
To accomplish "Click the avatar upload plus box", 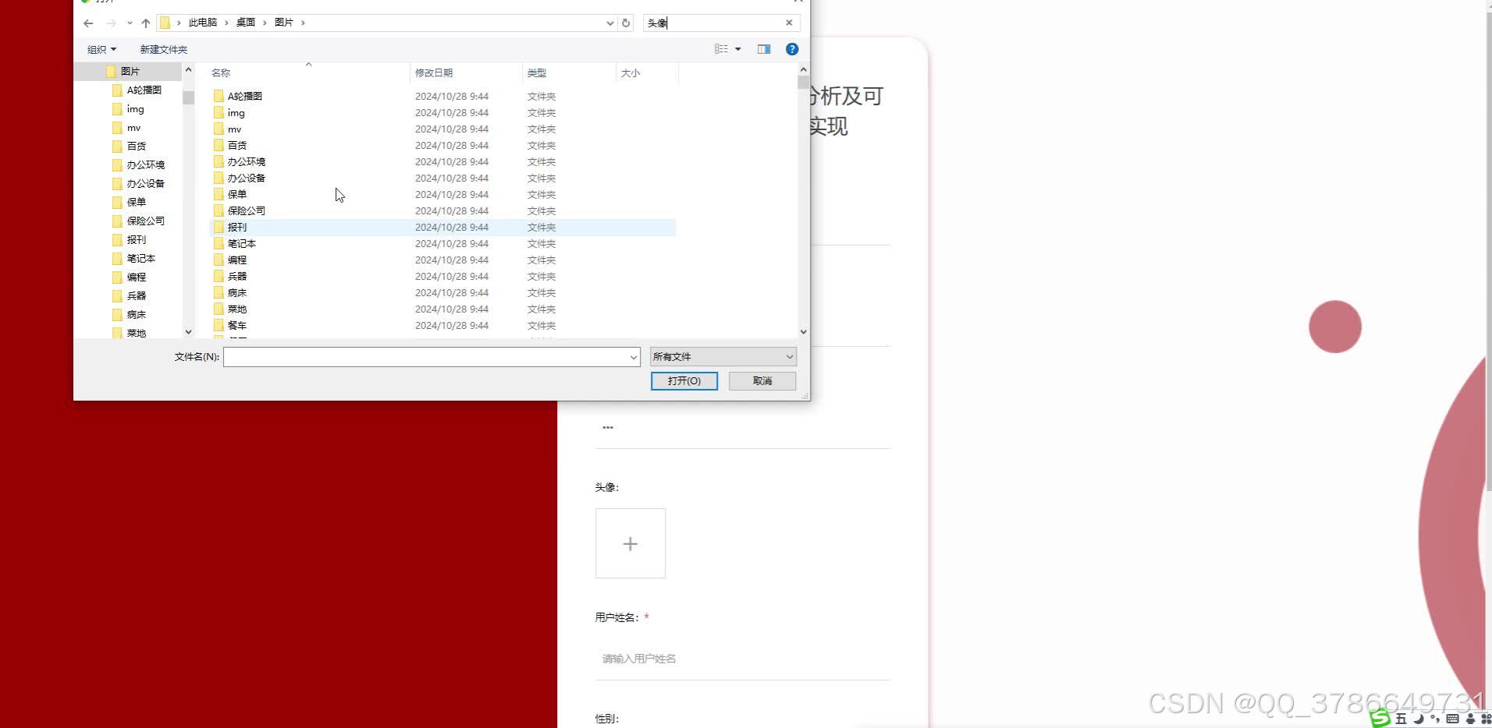I will [x=630, y=543].
